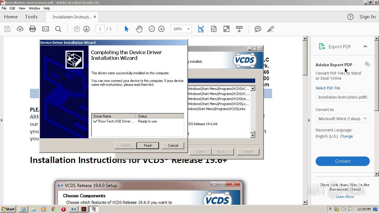The height and width of the screenshot is (213, 379).
Task: Open the zoom level dropdown
Action: [188, 29]
